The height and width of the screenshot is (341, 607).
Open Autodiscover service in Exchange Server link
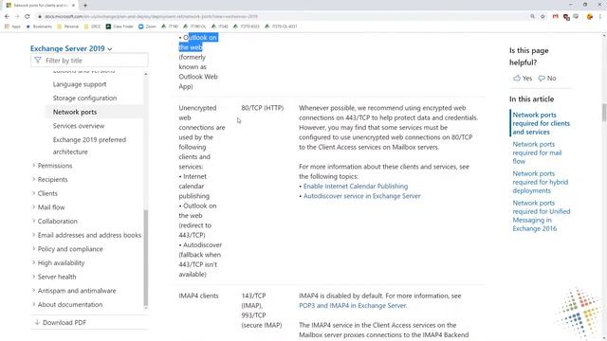tap(362, 196)
